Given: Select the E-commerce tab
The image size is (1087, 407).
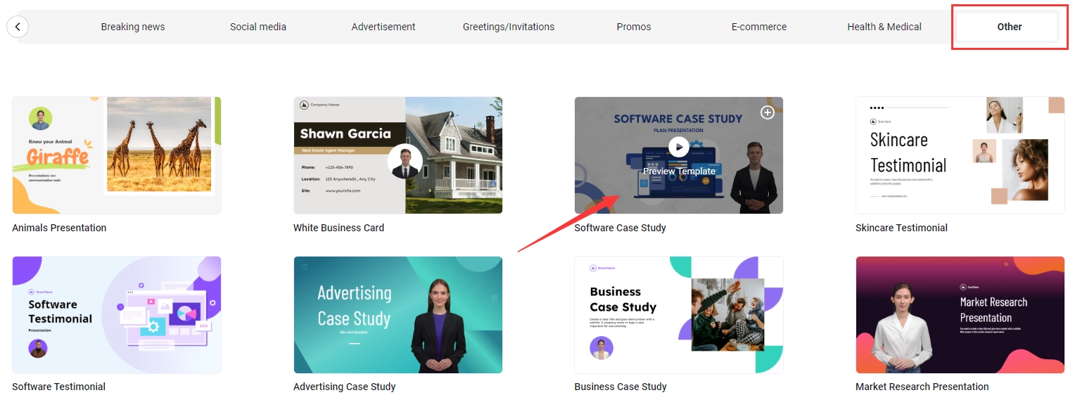Looking at the screenshot, I should coord(759,27).
